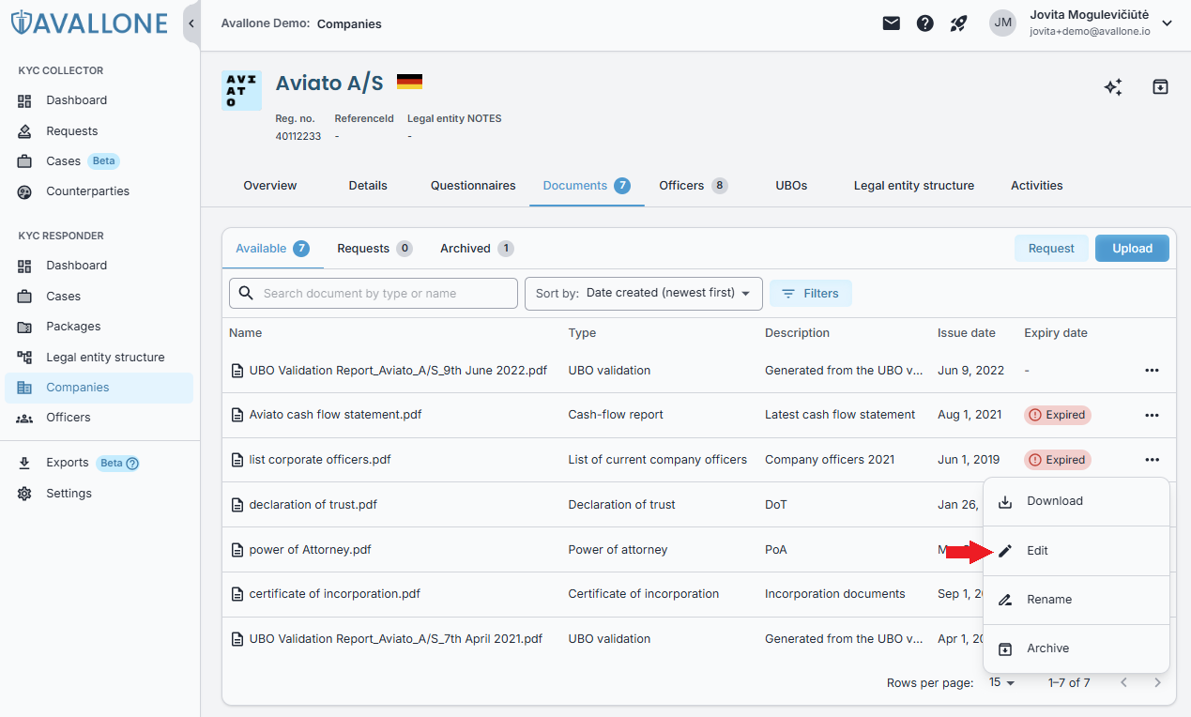Select the Available documents sub-tab
The height and width of the screenshot is (717, 1191).
point(272,249)
